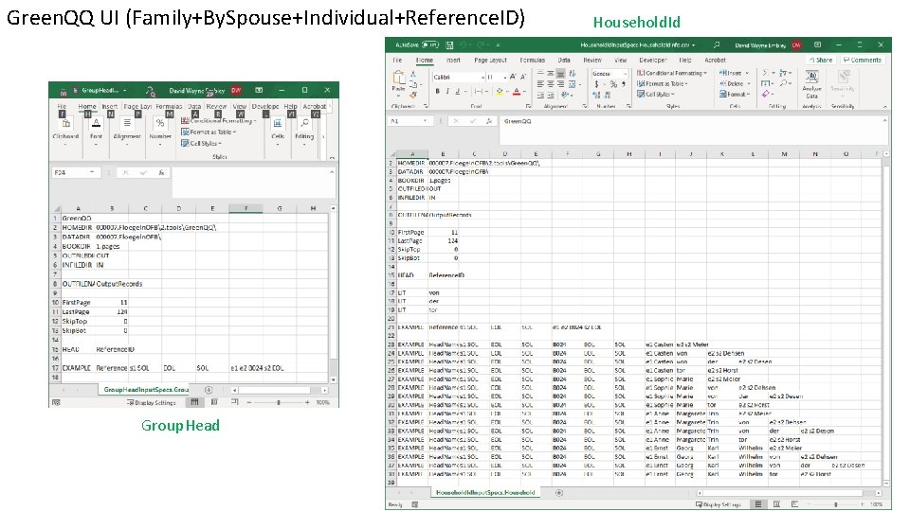The image size is (910, 511).
Task: Open Conditional Formatting dropdown in Household
Action: coord(671,73)
